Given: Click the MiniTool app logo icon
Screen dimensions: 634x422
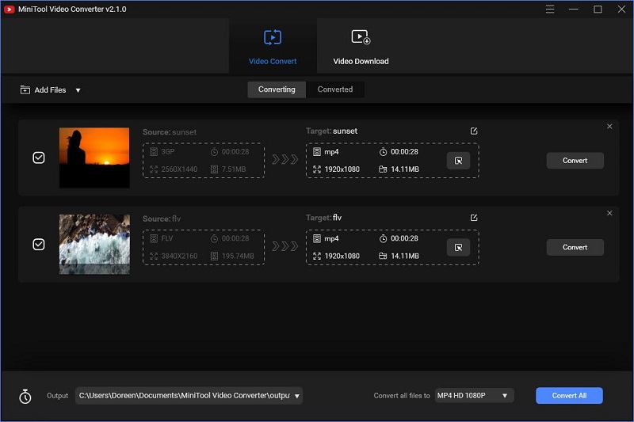Looking at the screenshot, I should pos(9,9).
